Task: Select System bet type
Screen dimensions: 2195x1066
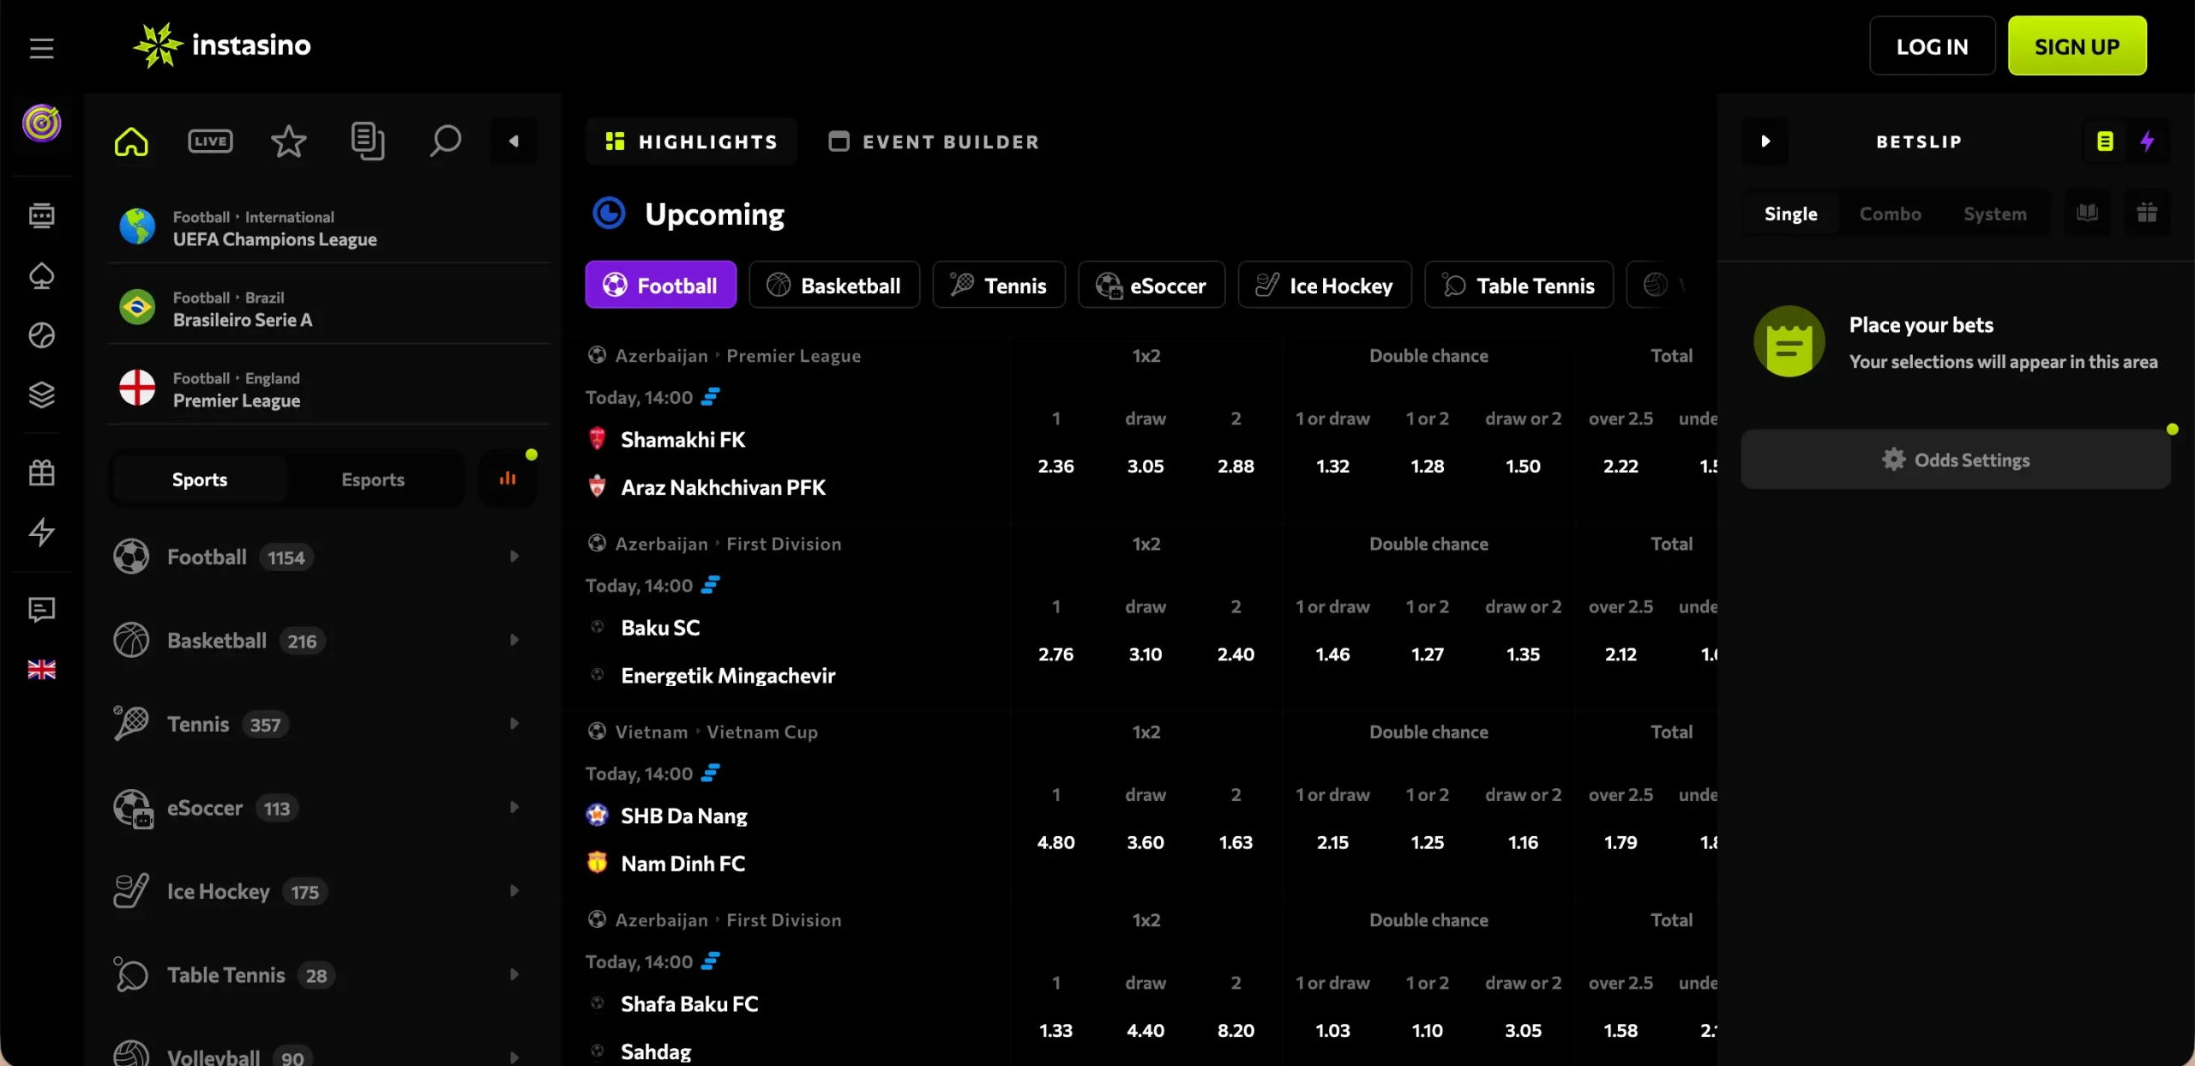Action: (x=1994, y=214)
